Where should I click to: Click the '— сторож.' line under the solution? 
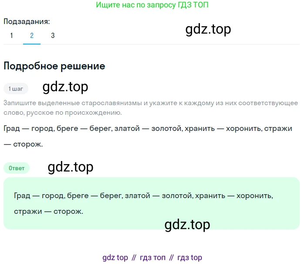tap(24, 144)
